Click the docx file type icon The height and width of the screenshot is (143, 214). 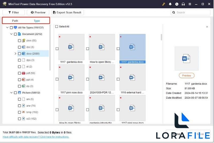(x=24, y=53)
